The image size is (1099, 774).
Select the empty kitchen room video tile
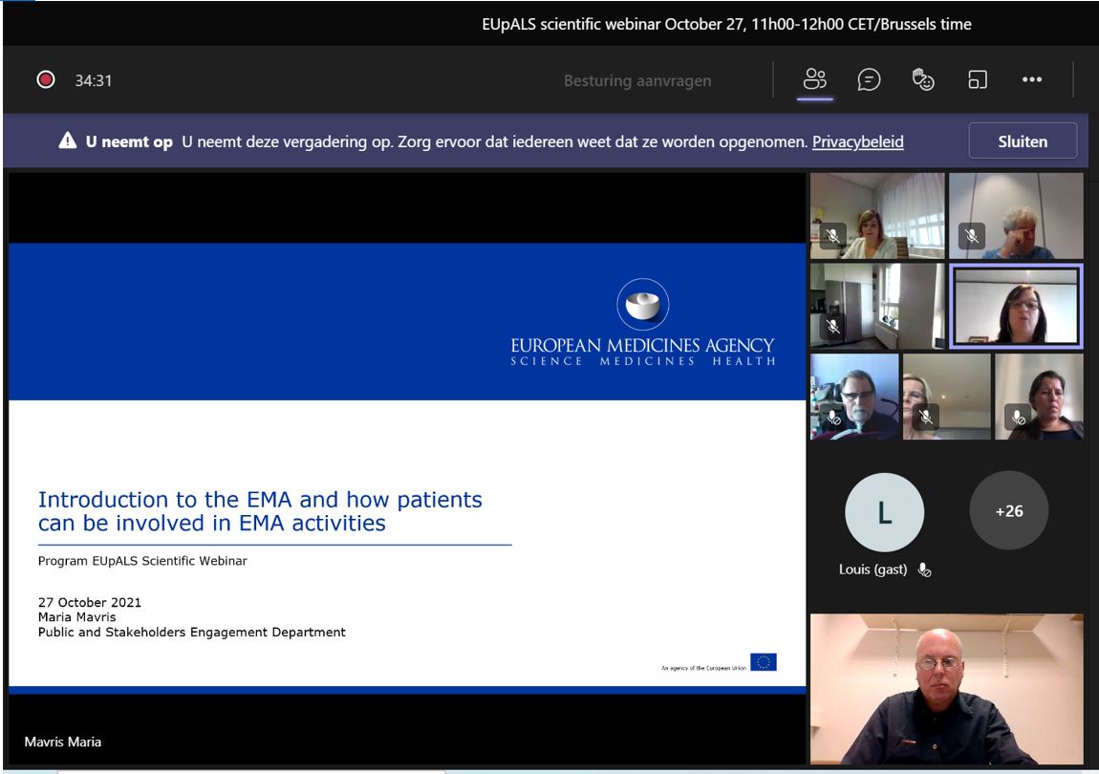(877, 306)
